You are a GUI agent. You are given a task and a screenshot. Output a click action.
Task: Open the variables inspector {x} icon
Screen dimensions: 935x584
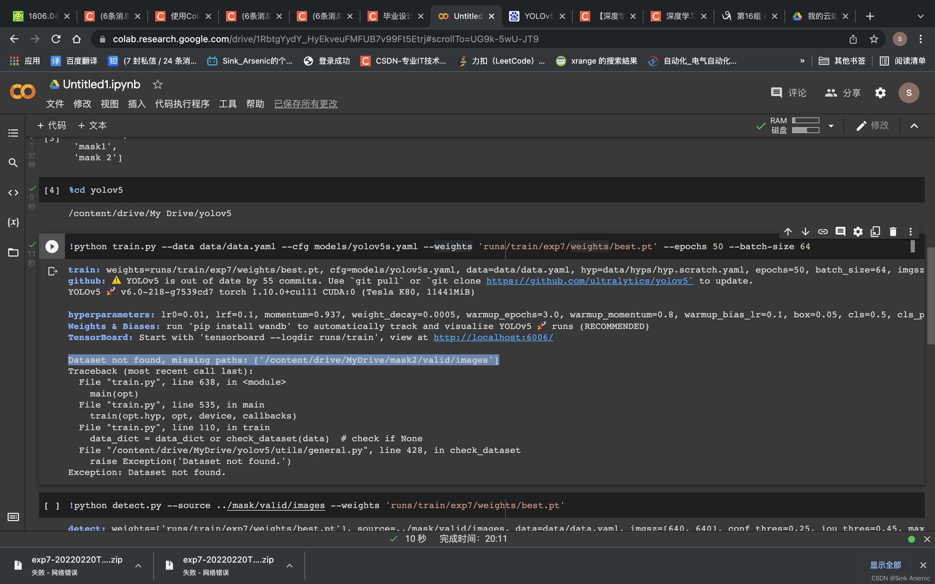pos(13,222)
